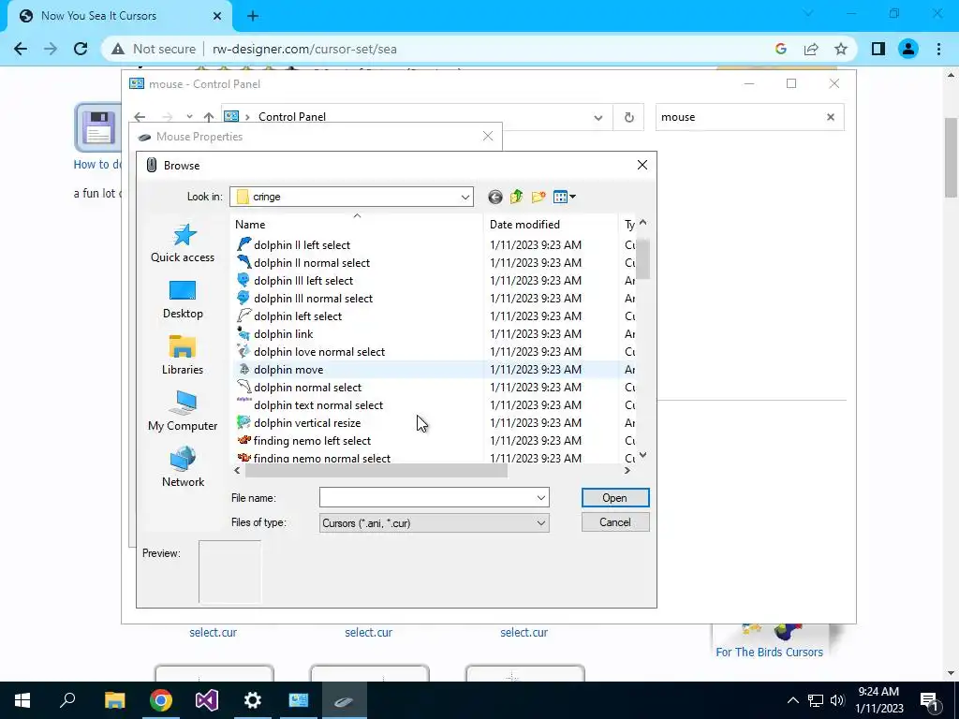Open the notification center icon
This screenshot has width=959, height=719.
(x=930, y=700)
